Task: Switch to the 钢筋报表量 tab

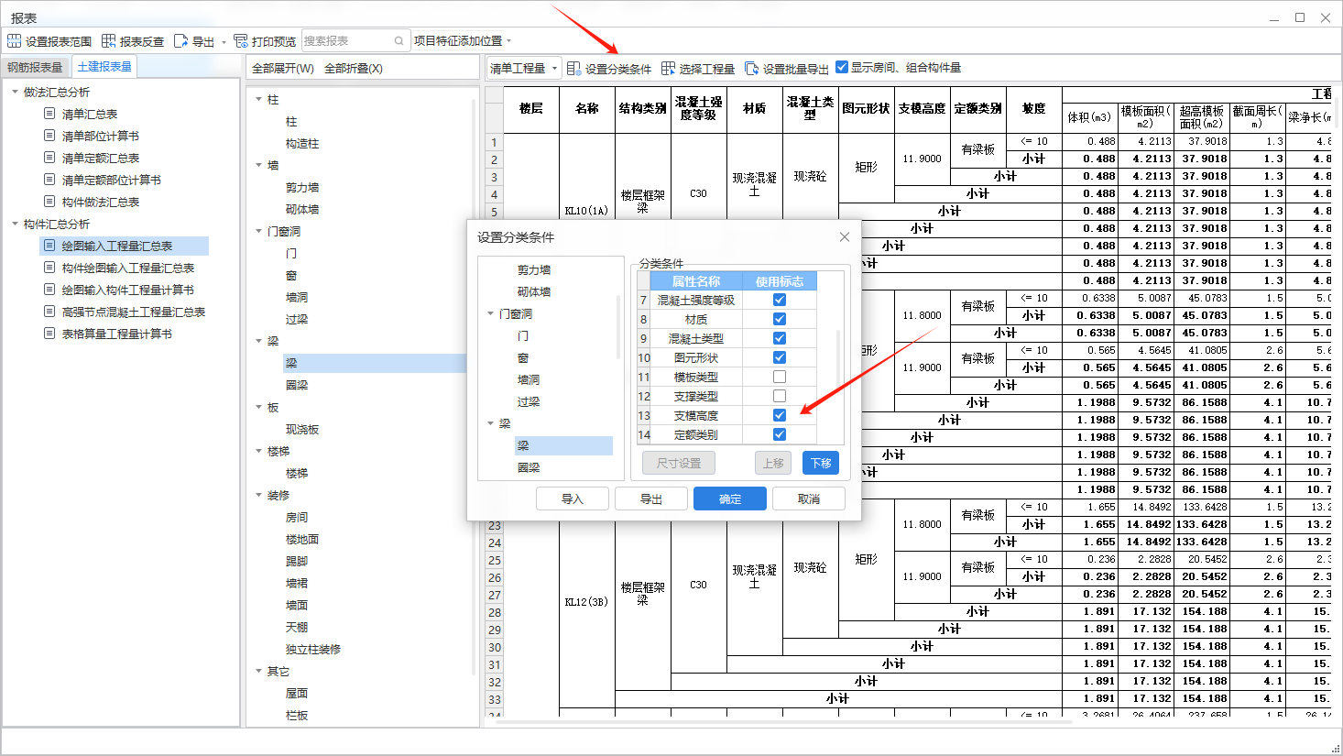Action: click(x=35, y=67)
